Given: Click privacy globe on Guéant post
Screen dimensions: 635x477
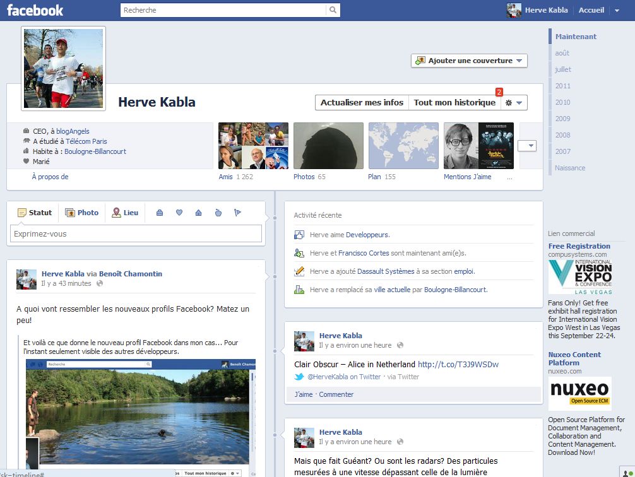Looking at the screenshot, I should 400,442.
